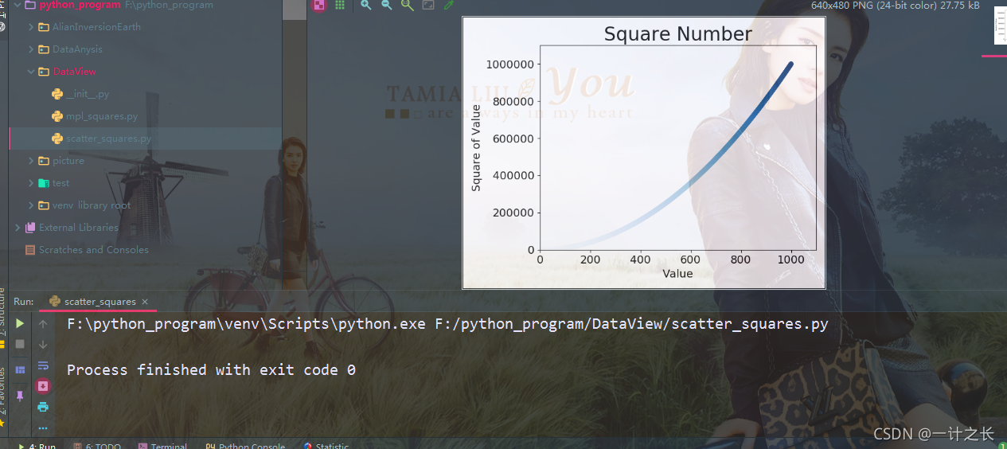The image size is (1007, 449).
Task: Click the Square Number plot image
Action: click(x=644, y=153)
